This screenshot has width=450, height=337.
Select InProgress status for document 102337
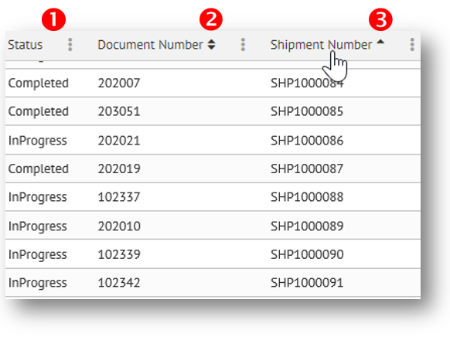38,197
